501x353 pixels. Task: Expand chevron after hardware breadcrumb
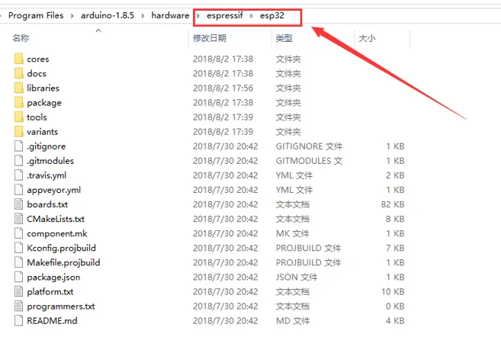pyautogui.click(x=198, y=16)
